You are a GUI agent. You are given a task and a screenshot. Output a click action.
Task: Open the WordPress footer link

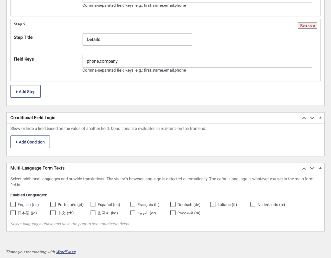[66, 252]
